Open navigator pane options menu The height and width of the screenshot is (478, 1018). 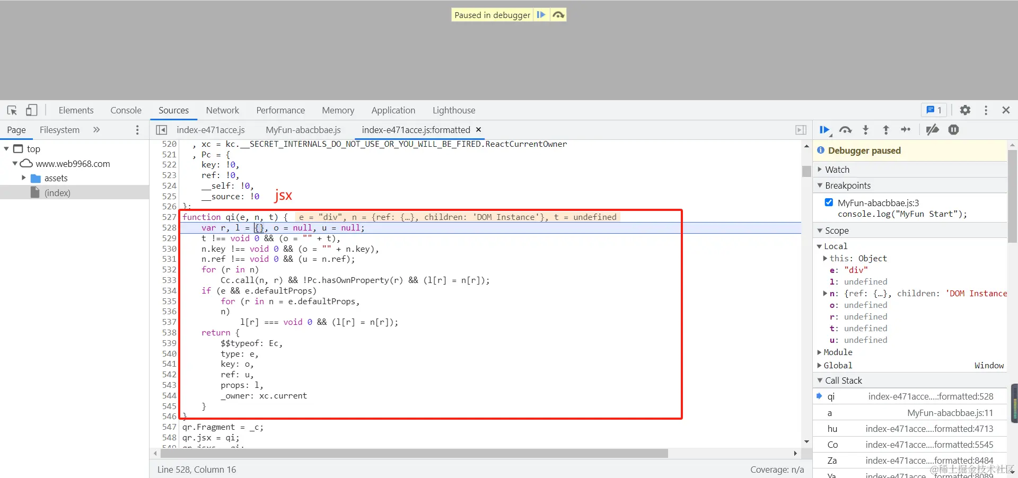coord(137,130)
